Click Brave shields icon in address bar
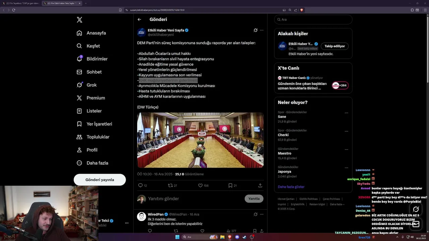429x241 pixels. pos(302,10)
